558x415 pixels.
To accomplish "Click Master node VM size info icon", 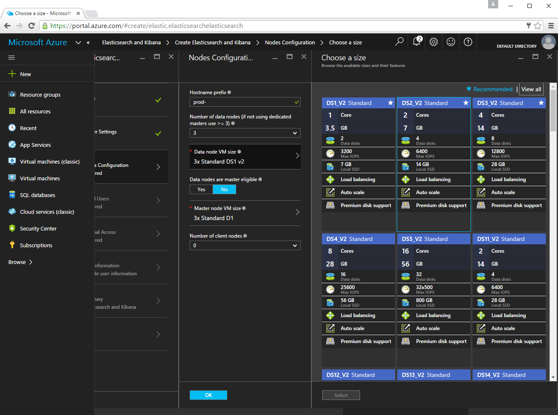I will (x=244, y=208).
